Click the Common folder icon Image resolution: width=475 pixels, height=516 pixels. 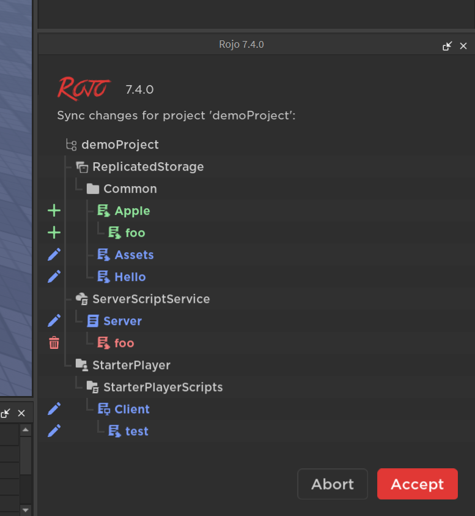point(93,189)
